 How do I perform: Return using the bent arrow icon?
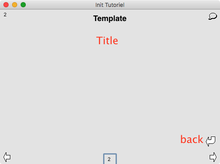[x=211, y=141]
